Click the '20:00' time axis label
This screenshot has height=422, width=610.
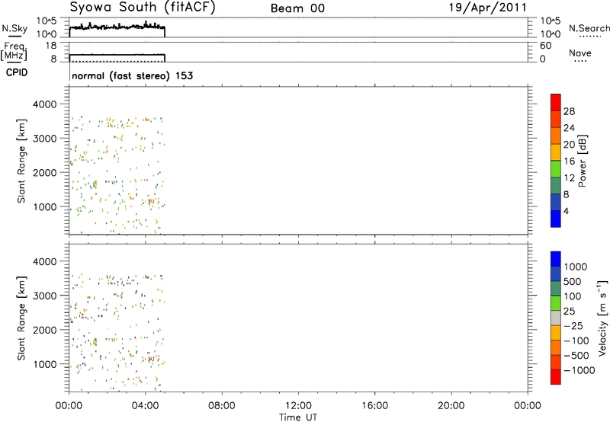[451, 406]
